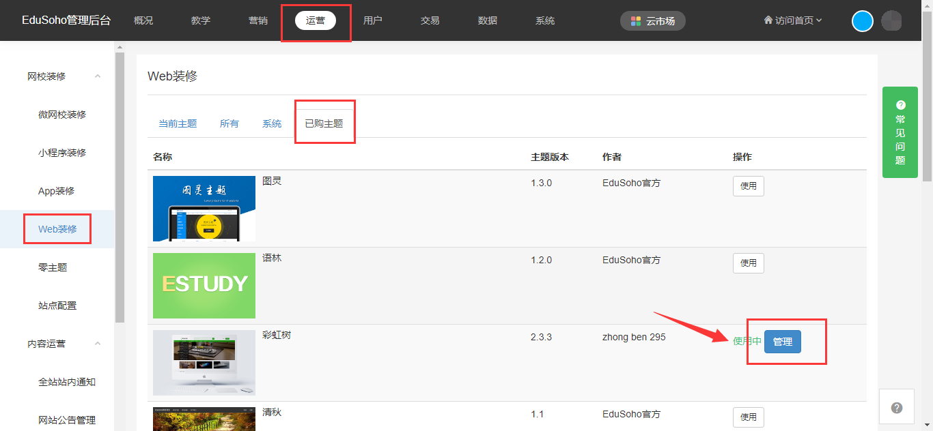Switch to the 系统 themes tab

pos(272,123)
